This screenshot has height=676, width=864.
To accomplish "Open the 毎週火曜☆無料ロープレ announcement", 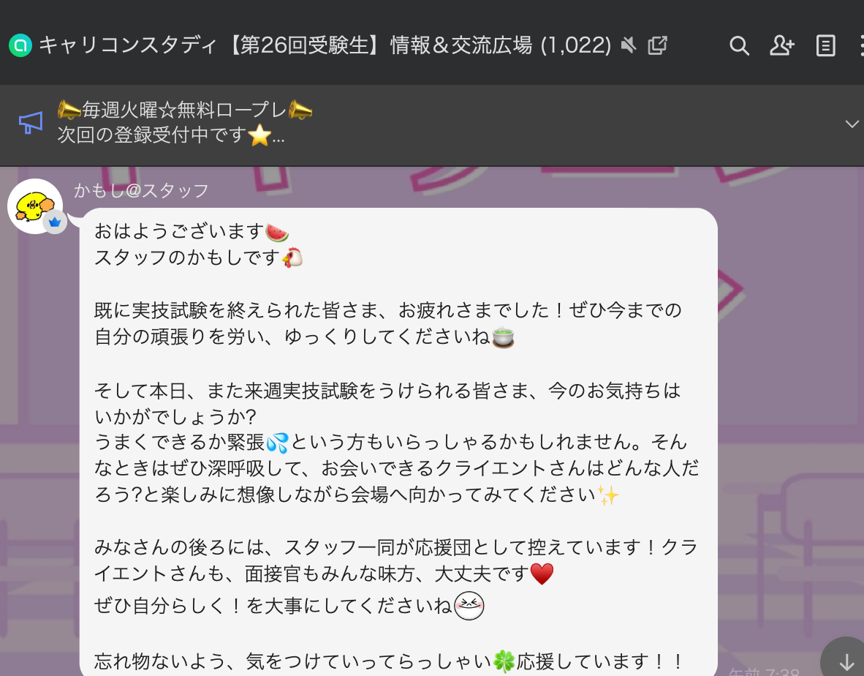I will 185,110.
